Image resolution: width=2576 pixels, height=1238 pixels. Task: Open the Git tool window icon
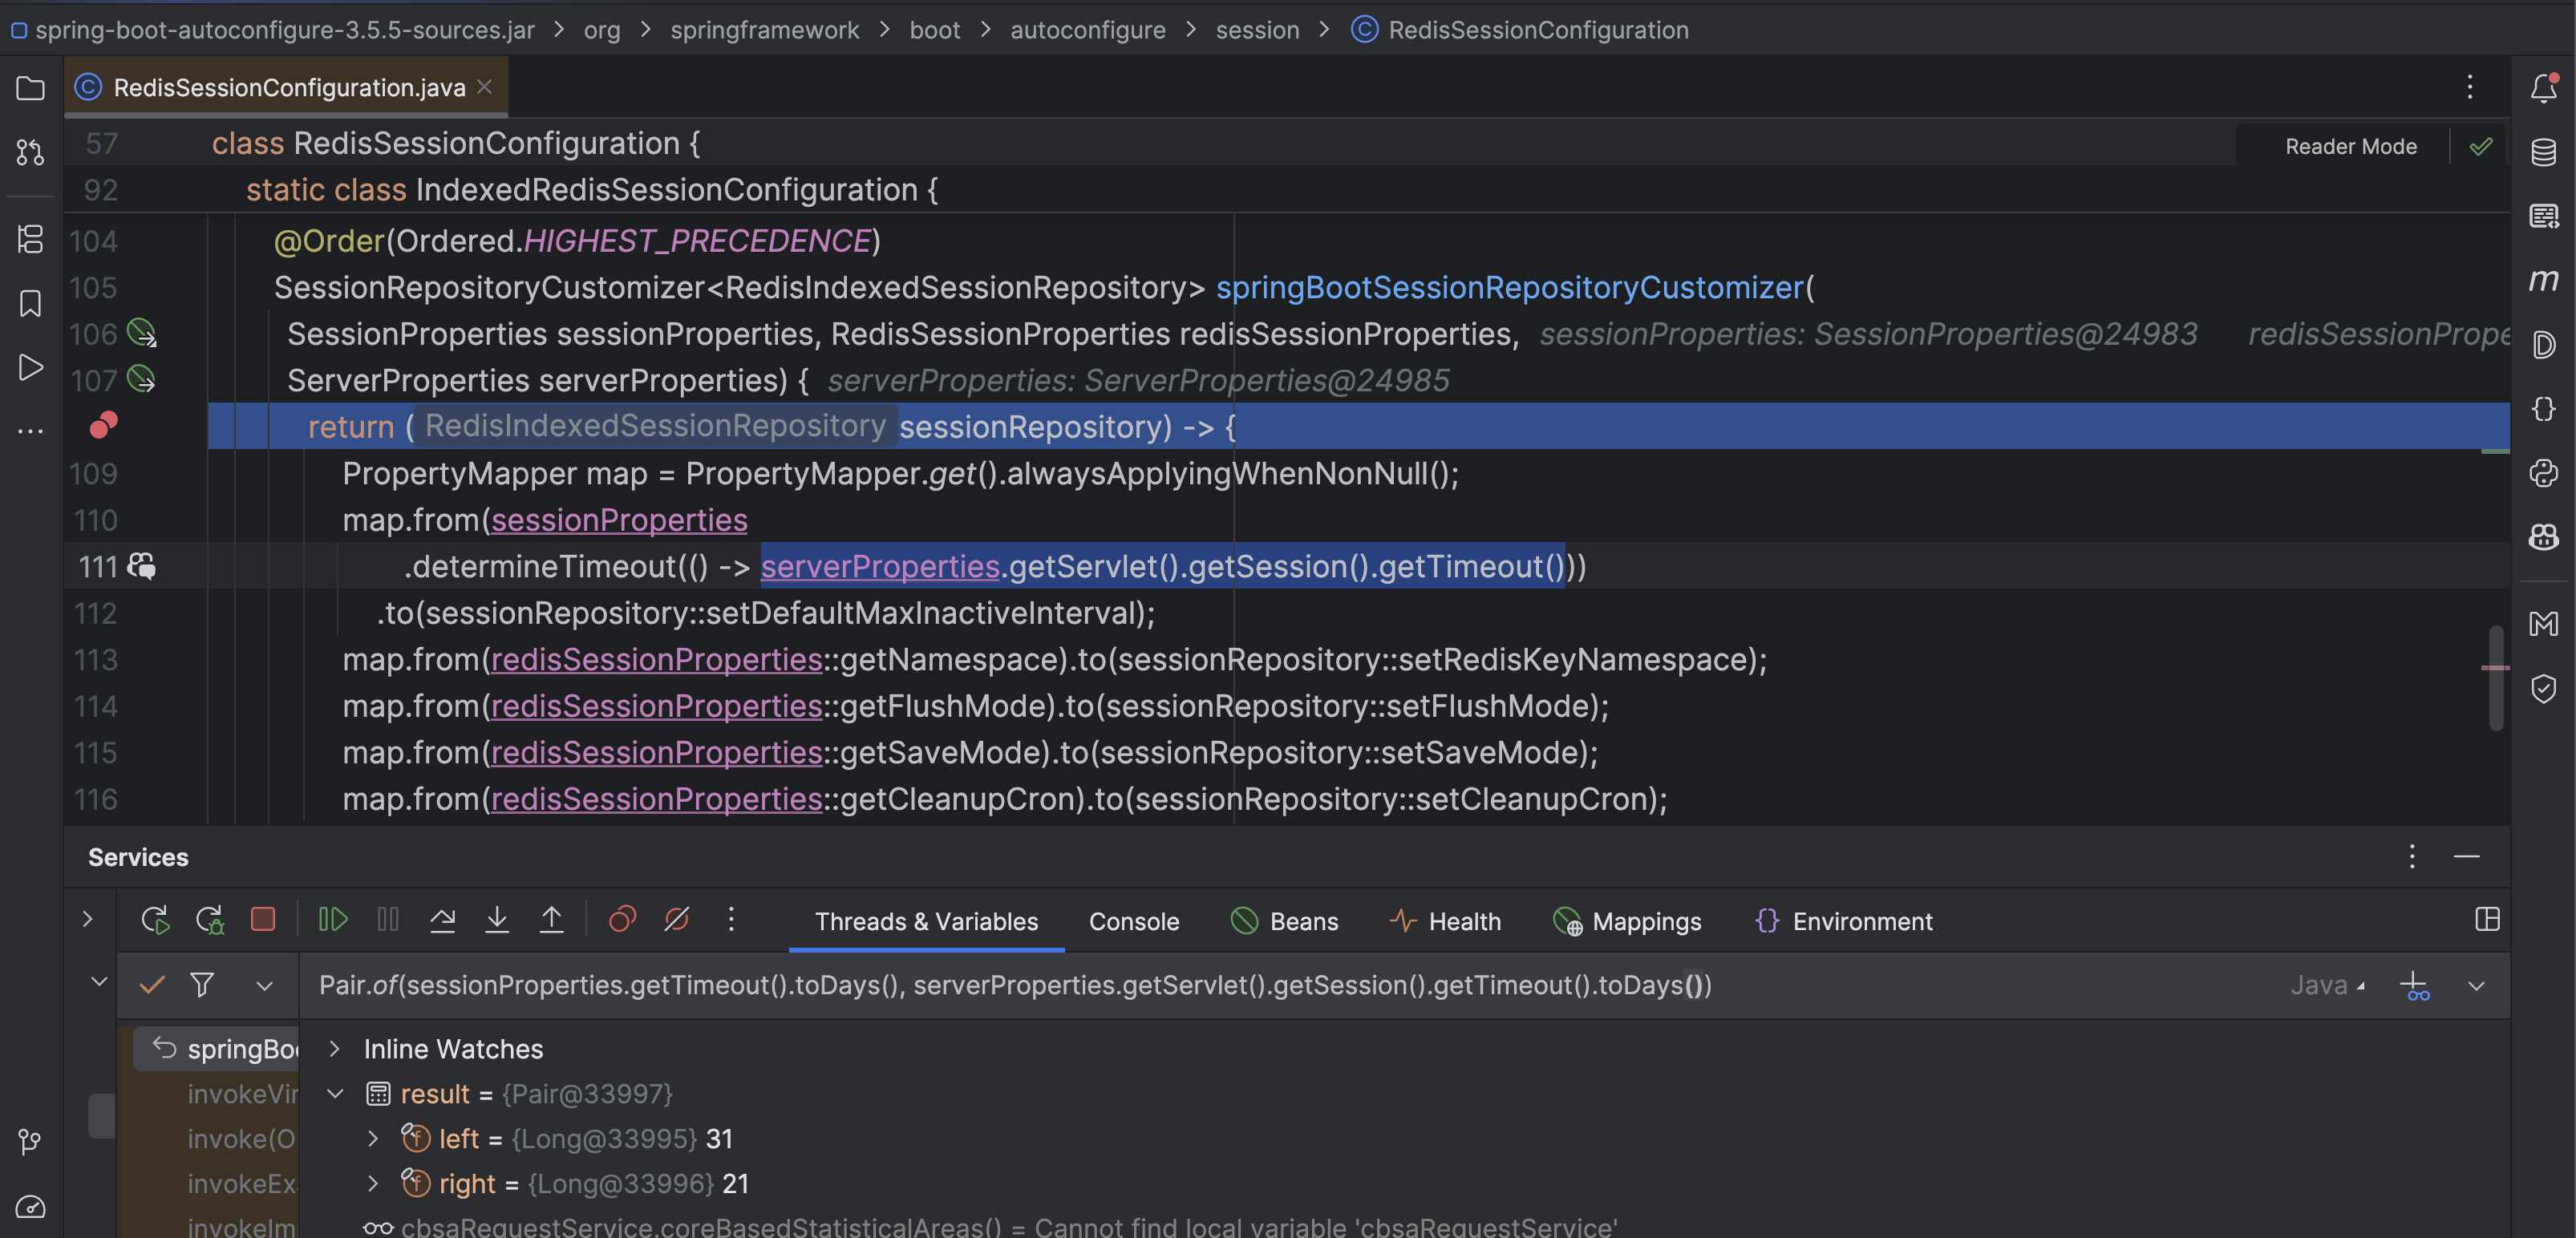[30, 1141]
